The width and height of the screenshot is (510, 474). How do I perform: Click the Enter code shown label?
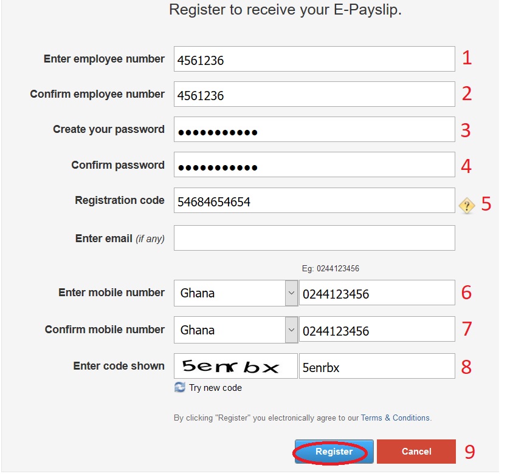[119, 366]
